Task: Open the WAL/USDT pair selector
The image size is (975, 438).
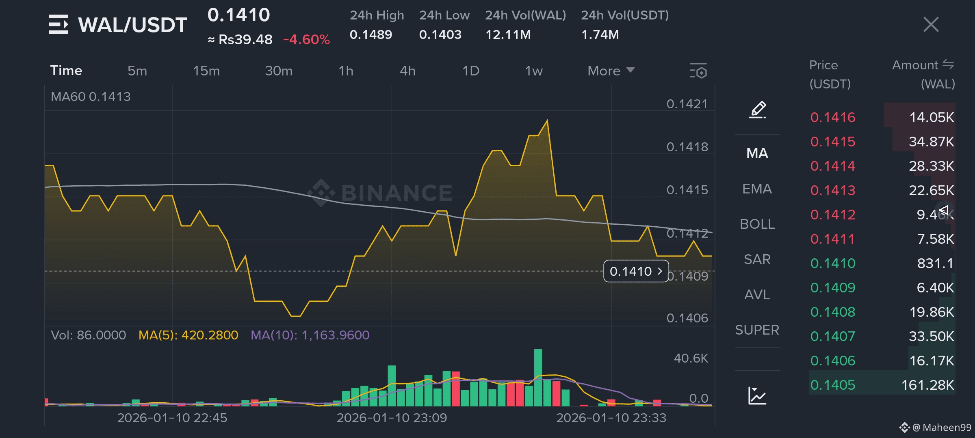Action: coord(132,25)
